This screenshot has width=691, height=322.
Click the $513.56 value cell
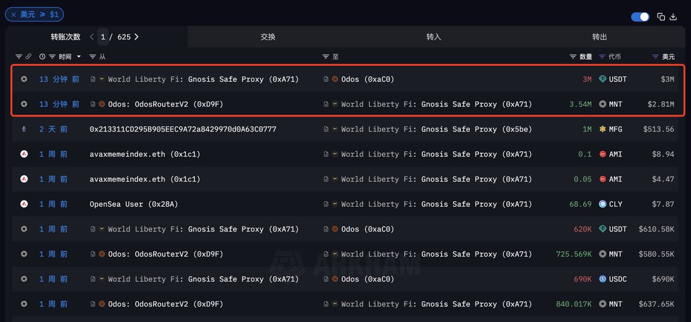click(659, 129)
